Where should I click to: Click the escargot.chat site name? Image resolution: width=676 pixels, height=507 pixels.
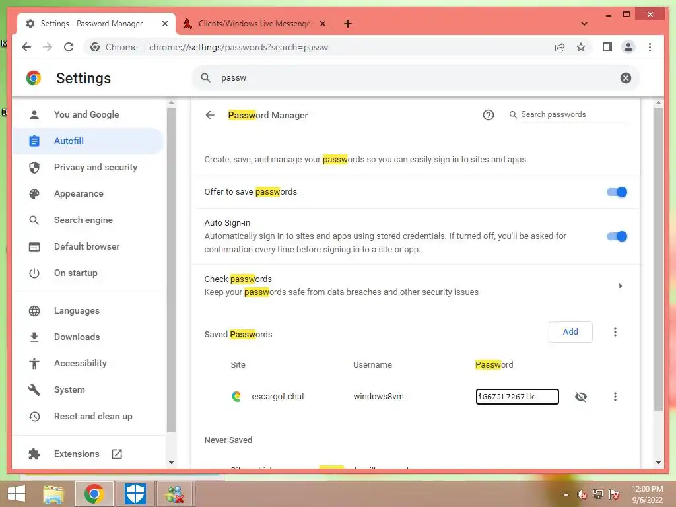click(278, 397)
